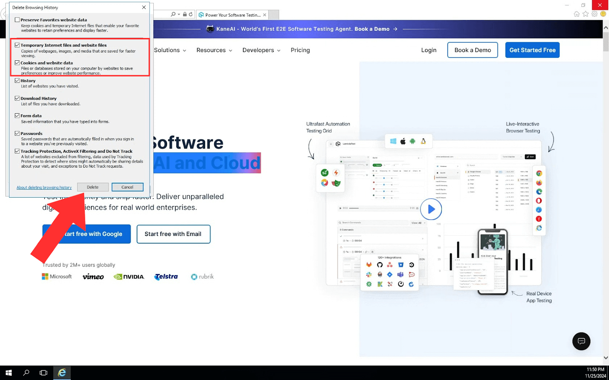This screenshot has height=380, width=609.
Task: Click the smiley feedback icon in browser toolbar
Action: pos(603,14)
